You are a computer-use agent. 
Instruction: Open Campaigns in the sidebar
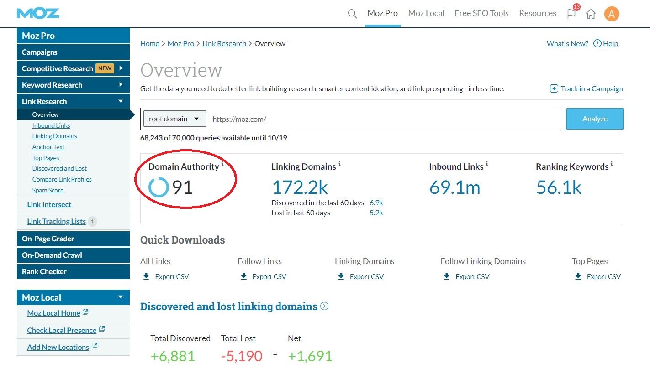(x=73, y=52)
